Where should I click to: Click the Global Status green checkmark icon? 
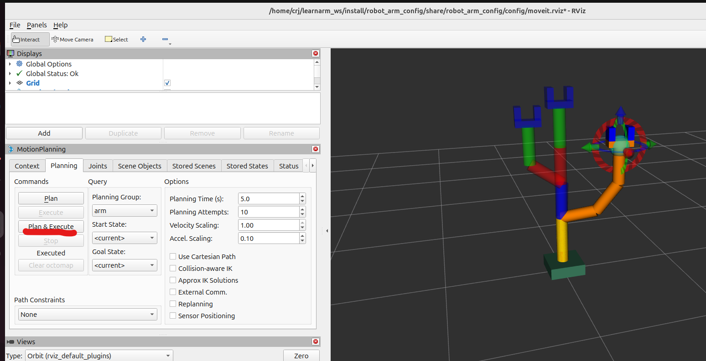[x=19, y=73]
